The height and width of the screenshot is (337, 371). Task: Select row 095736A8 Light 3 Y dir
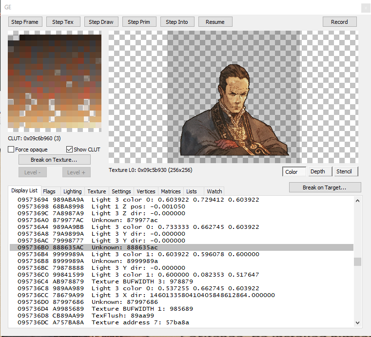coord(181,234)
